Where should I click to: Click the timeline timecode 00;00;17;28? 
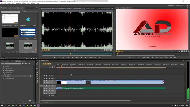point(47,64)
